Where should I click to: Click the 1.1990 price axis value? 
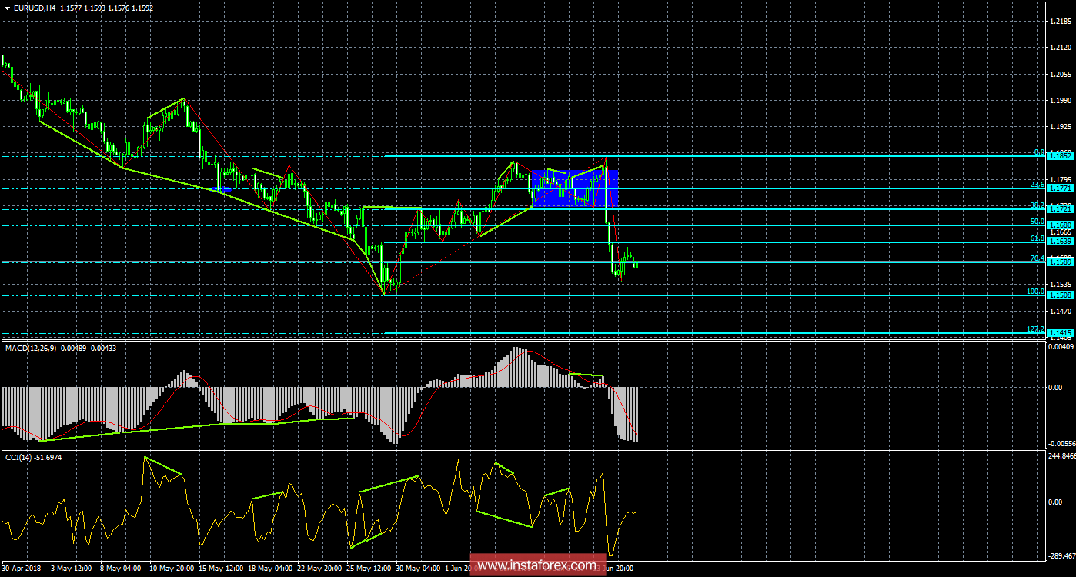pos(1061,101)
